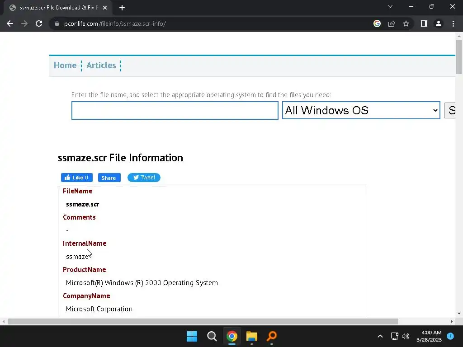Reload the current page
Viewport: 463px width, 347px height.
coord(39,23)
